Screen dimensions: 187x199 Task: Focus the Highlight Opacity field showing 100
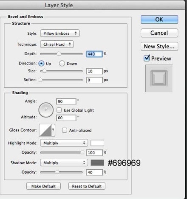pos(94,153)
